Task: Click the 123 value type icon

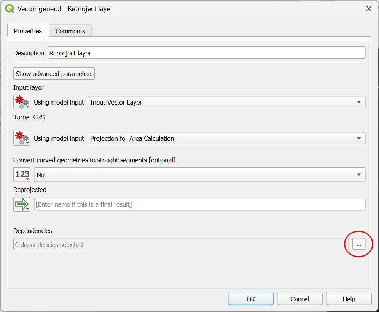Action: tap(22, 174)
